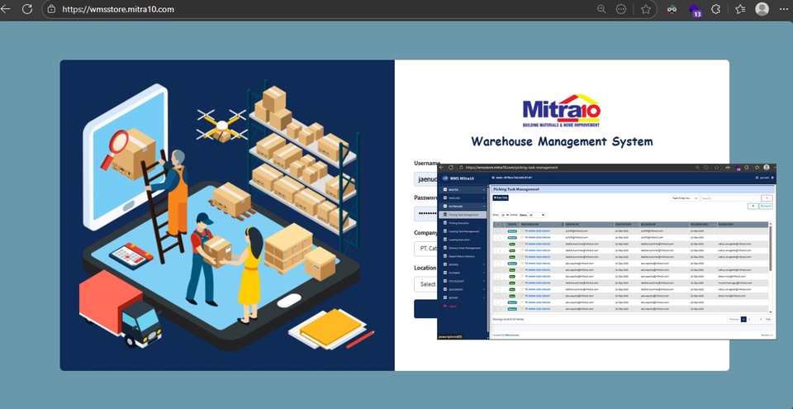Collapse the OUTBOUND sidebar menu
The width and height of the screenshot is (793, 409).
coord(463,206)
